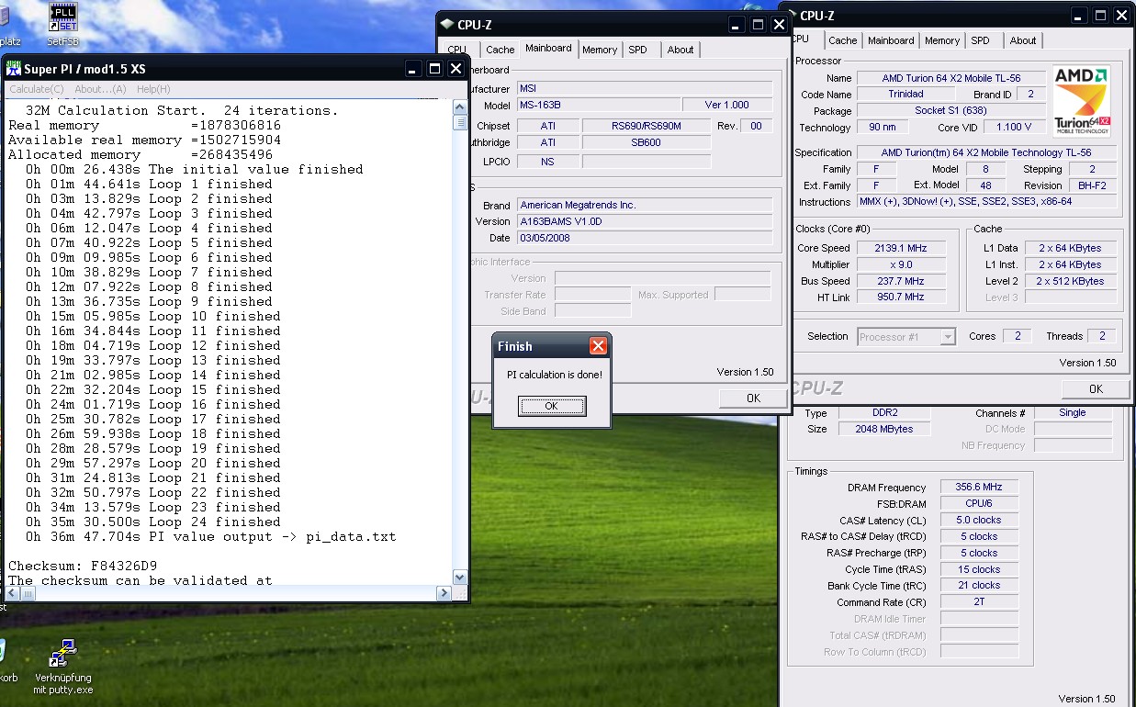
Task: Open the Calculate(C) menu in Super PI
Action: 37,89
